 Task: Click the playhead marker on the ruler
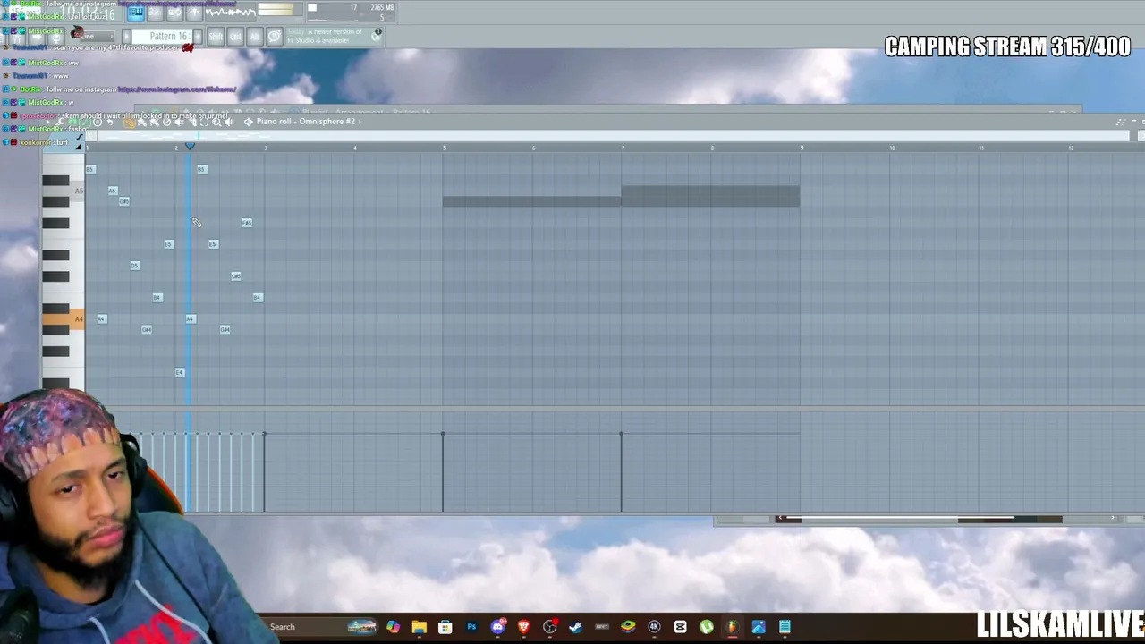coord(190,147)
